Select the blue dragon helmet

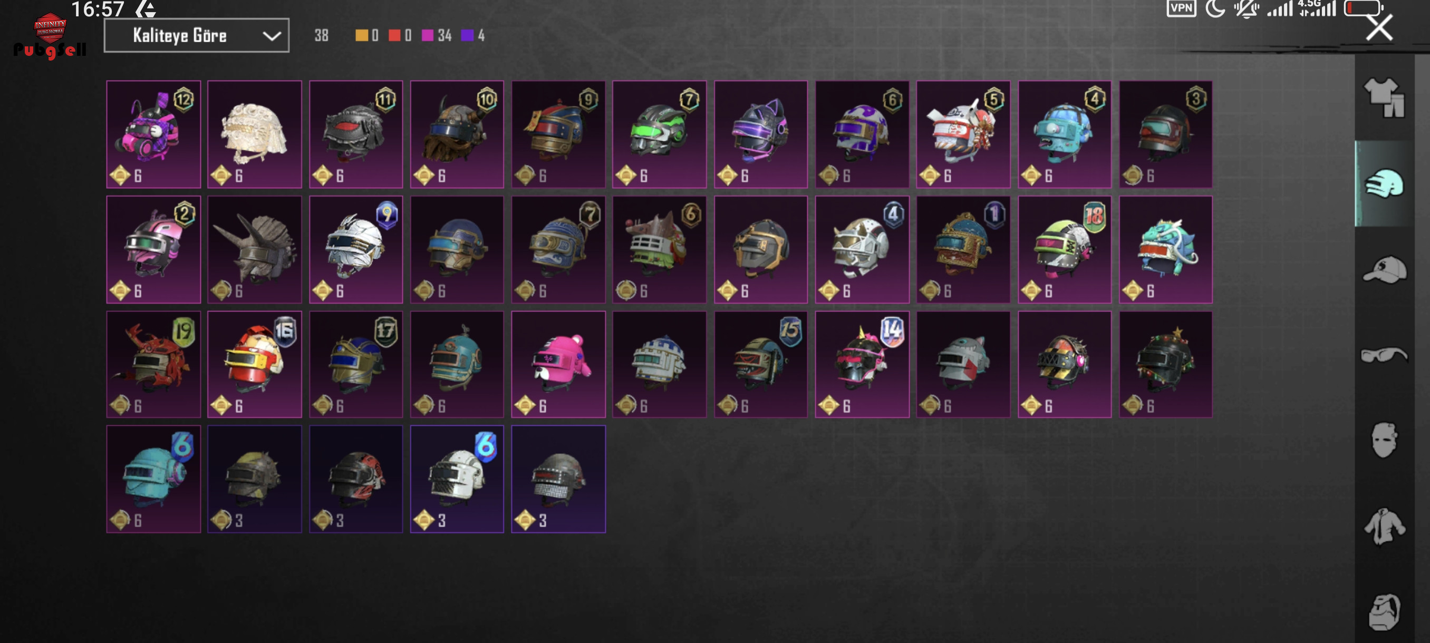coord(1166,250)
